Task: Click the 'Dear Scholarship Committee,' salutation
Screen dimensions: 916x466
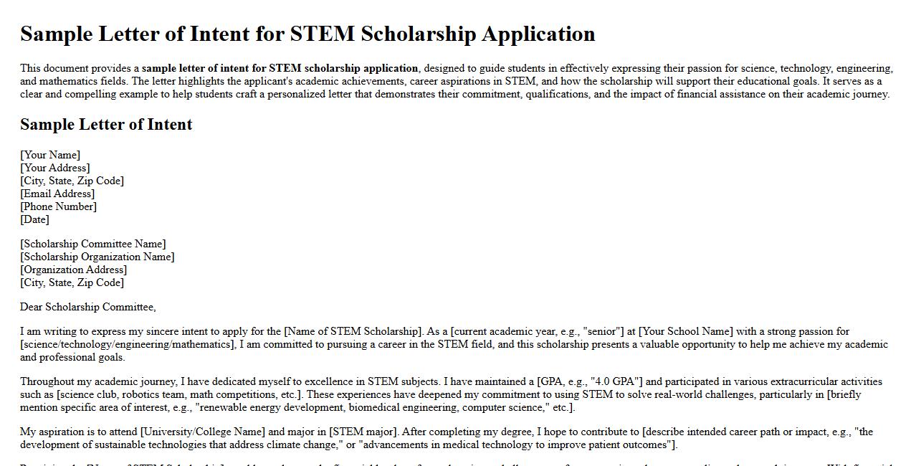Action: click(x=87, y=307)
